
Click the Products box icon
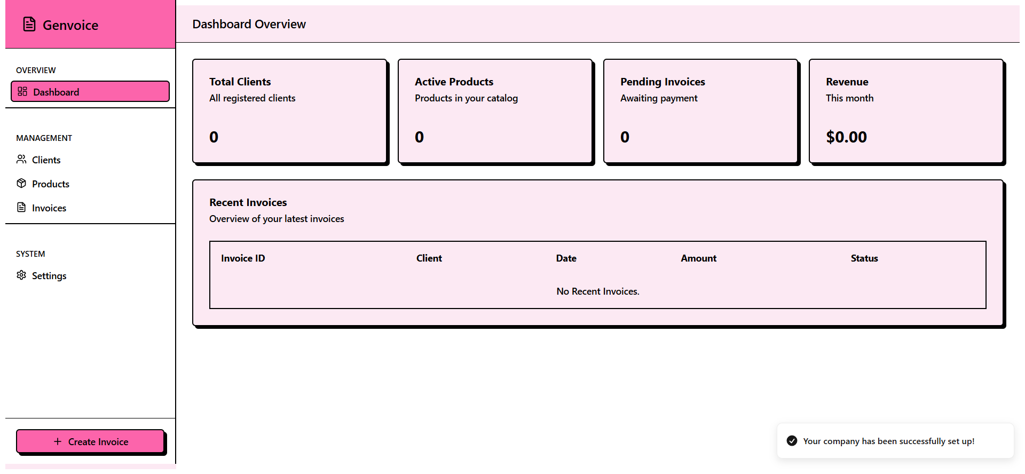(x=21, y=183)
